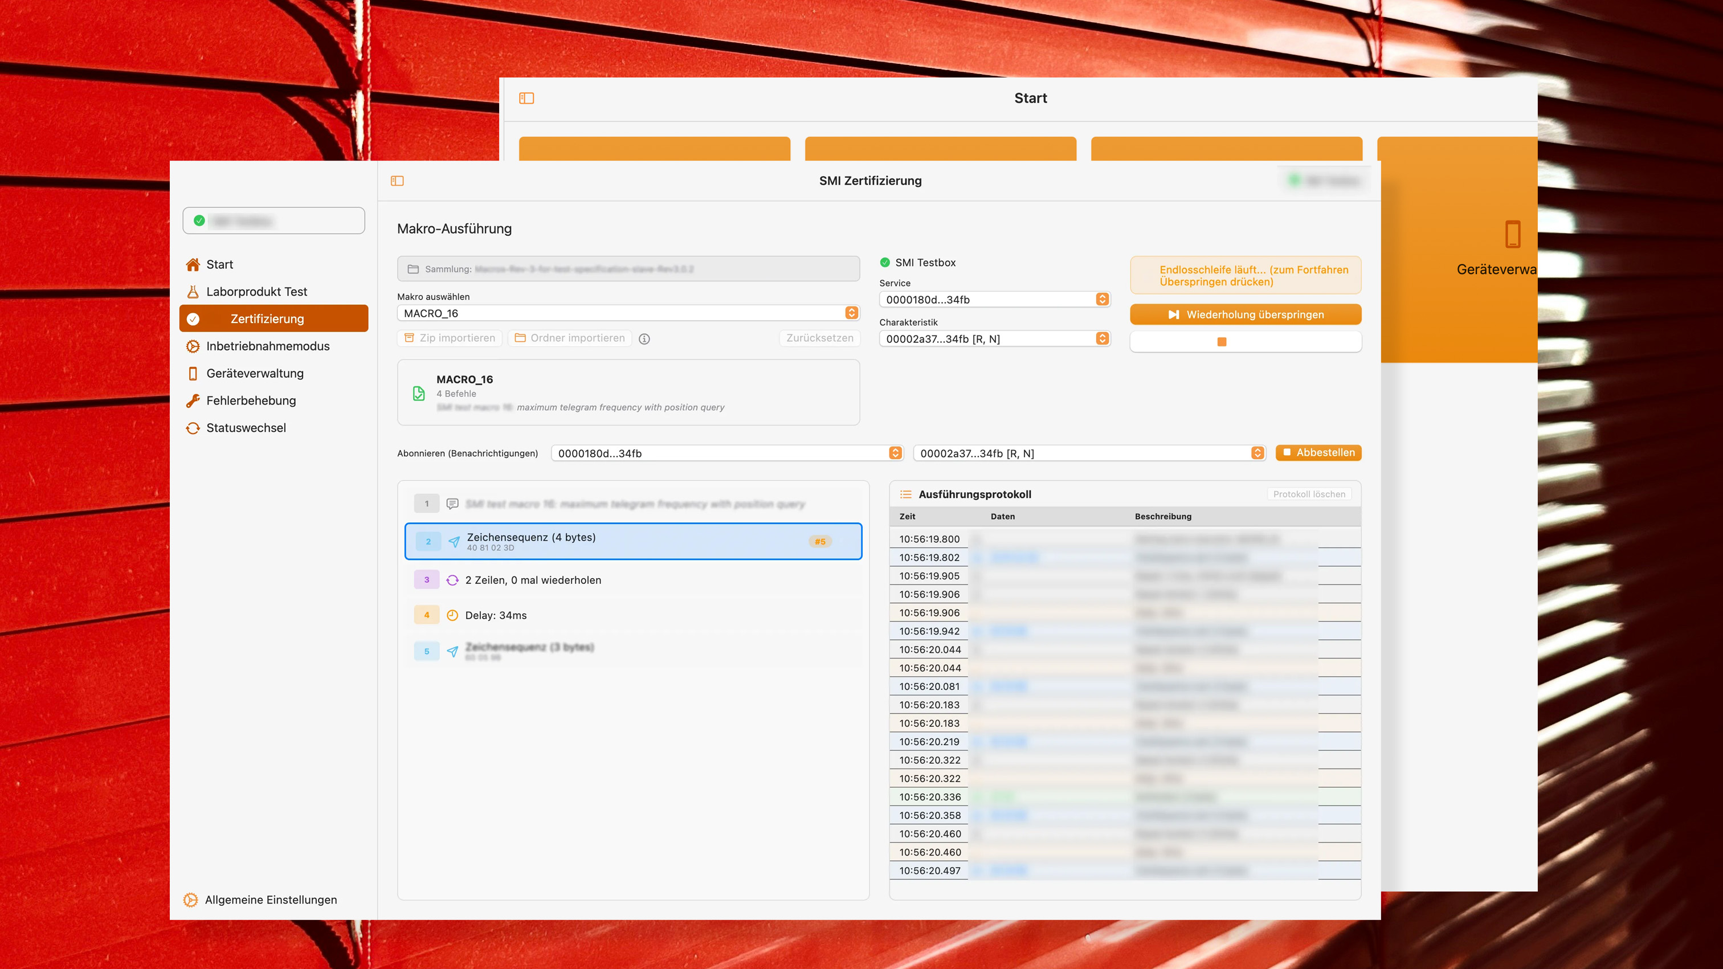The width and height of the screenshot is (1723, 969).
Task: Select log row 10:56:20.081
Action: coord(1125,686)
